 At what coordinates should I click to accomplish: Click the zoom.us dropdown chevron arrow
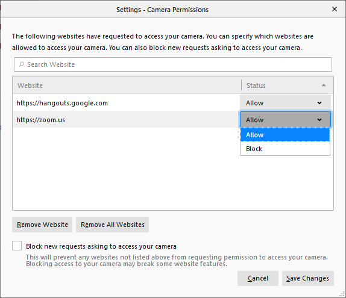coord(319,120)
